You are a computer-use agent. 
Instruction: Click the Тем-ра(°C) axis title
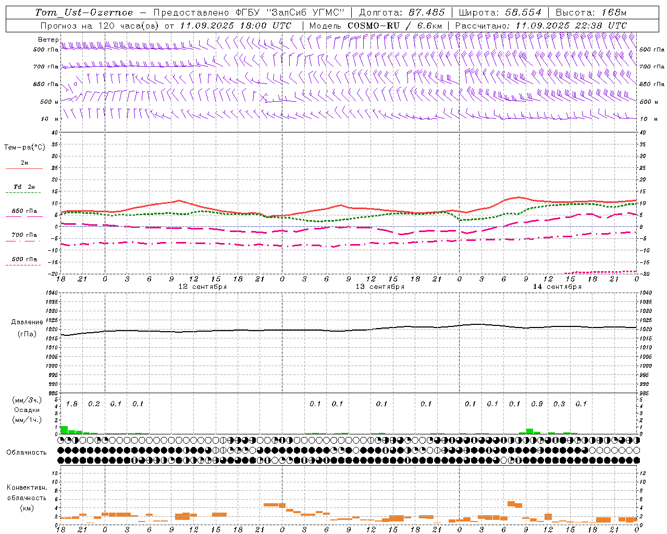(x=24, y=148)
